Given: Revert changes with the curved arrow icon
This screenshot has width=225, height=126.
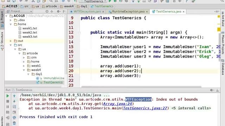Looking at the screenshot, I should coord(155,1).
